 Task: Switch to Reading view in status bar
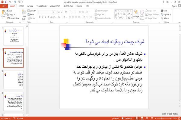(x=147, y=118)
